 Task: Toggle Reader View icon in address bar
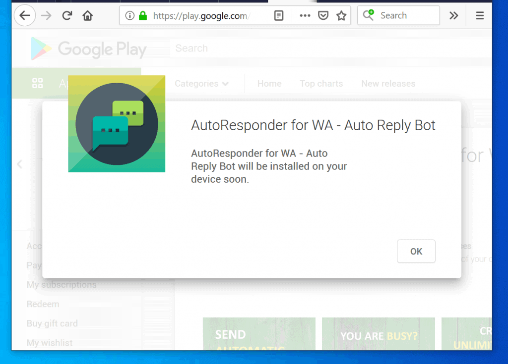(x=279, y=15)
